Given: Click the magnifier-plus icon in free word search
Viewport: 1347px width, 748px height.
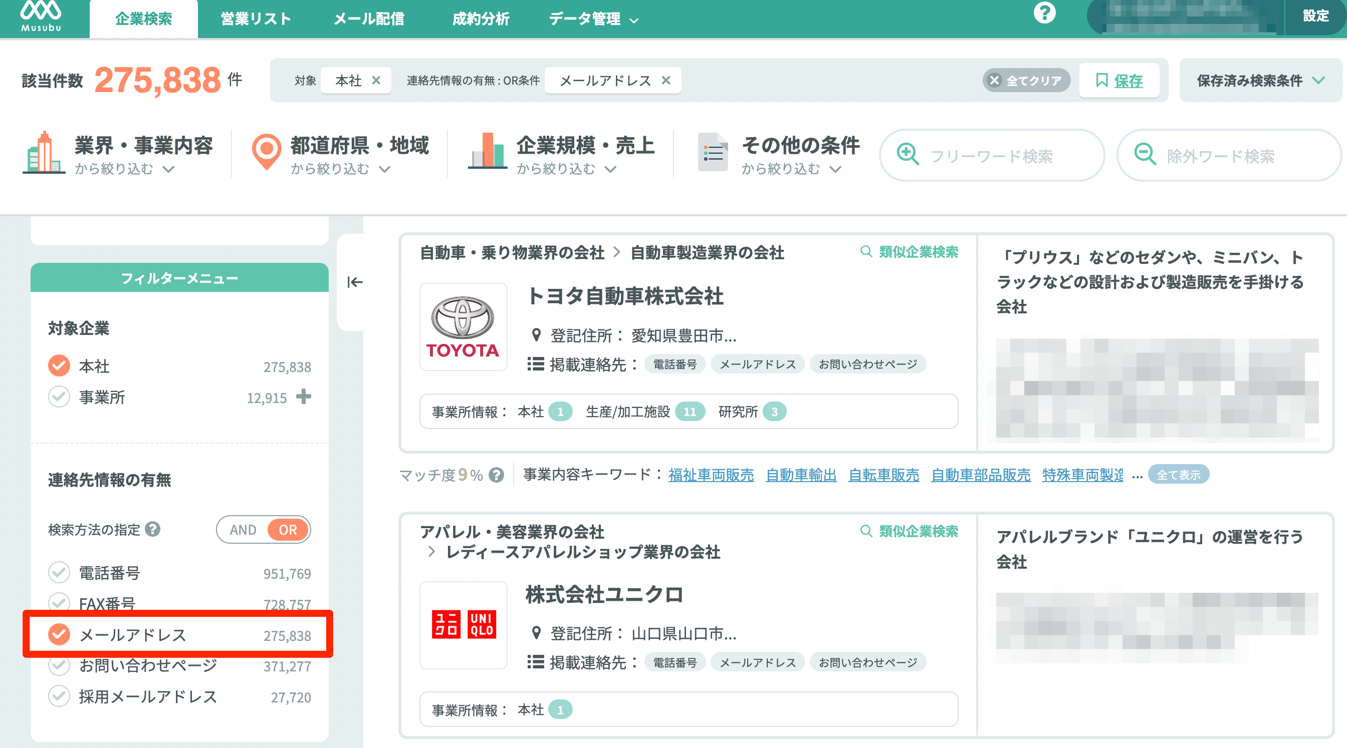Looking at the screenshot, I should tap(908, 155).
